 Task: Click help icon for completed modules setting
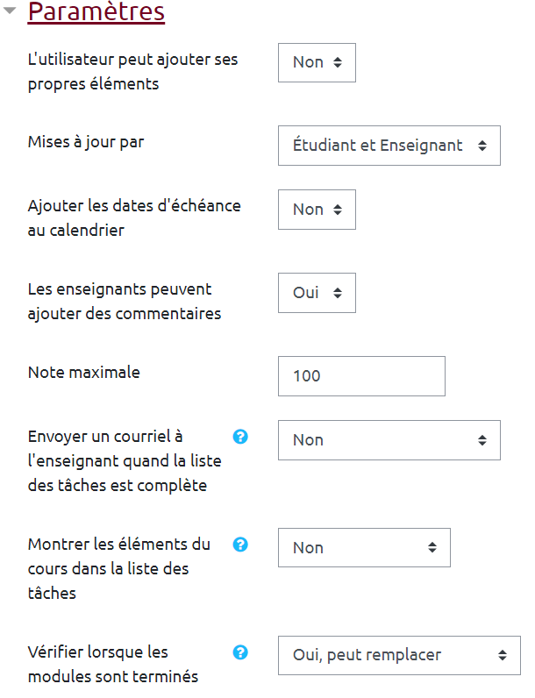240,652
